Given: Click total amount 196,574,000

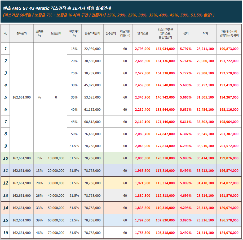Looking at the screenshot, I should (x=229, y=171).
